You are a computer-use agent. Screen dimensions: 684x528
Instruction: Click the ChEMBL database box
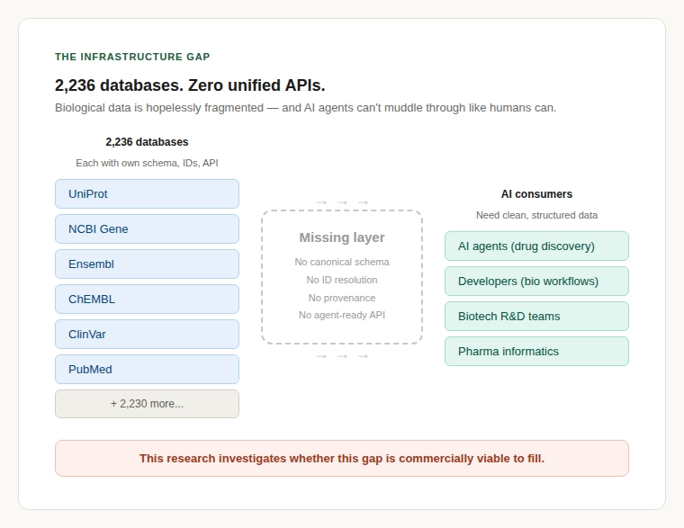coord(147,299)
